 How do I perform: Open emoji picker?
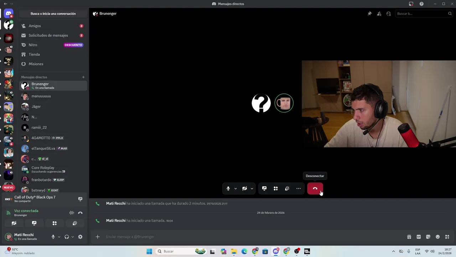pos(438,237)
